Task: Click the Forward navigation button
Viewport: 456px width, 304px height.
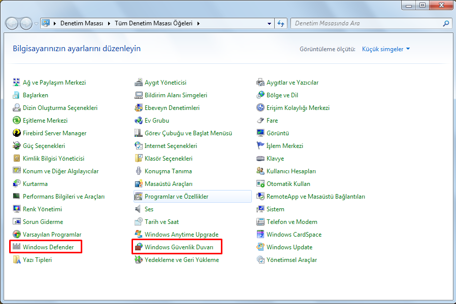Action: 26,23
